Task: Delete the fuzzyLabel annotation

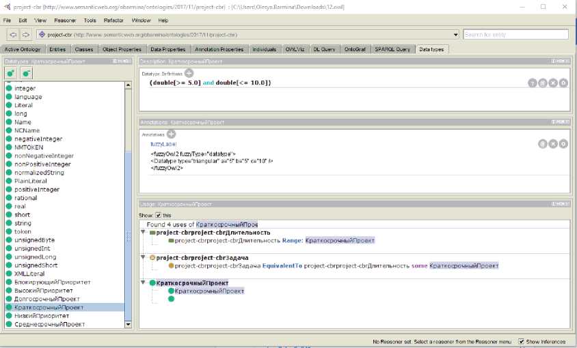Action: point(552,144)
